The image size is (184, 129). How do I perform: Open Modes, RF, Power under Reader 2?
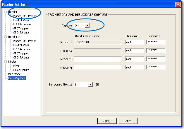point(24,41)
